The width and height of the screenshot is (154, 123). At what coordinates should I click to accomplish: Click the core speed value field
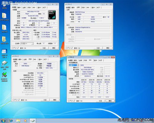pyautogui.click(x=26, y=32)
